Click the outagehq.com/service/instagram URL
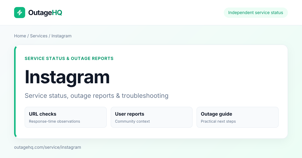The height and width of the screenshot is (158, 302). 48,147
